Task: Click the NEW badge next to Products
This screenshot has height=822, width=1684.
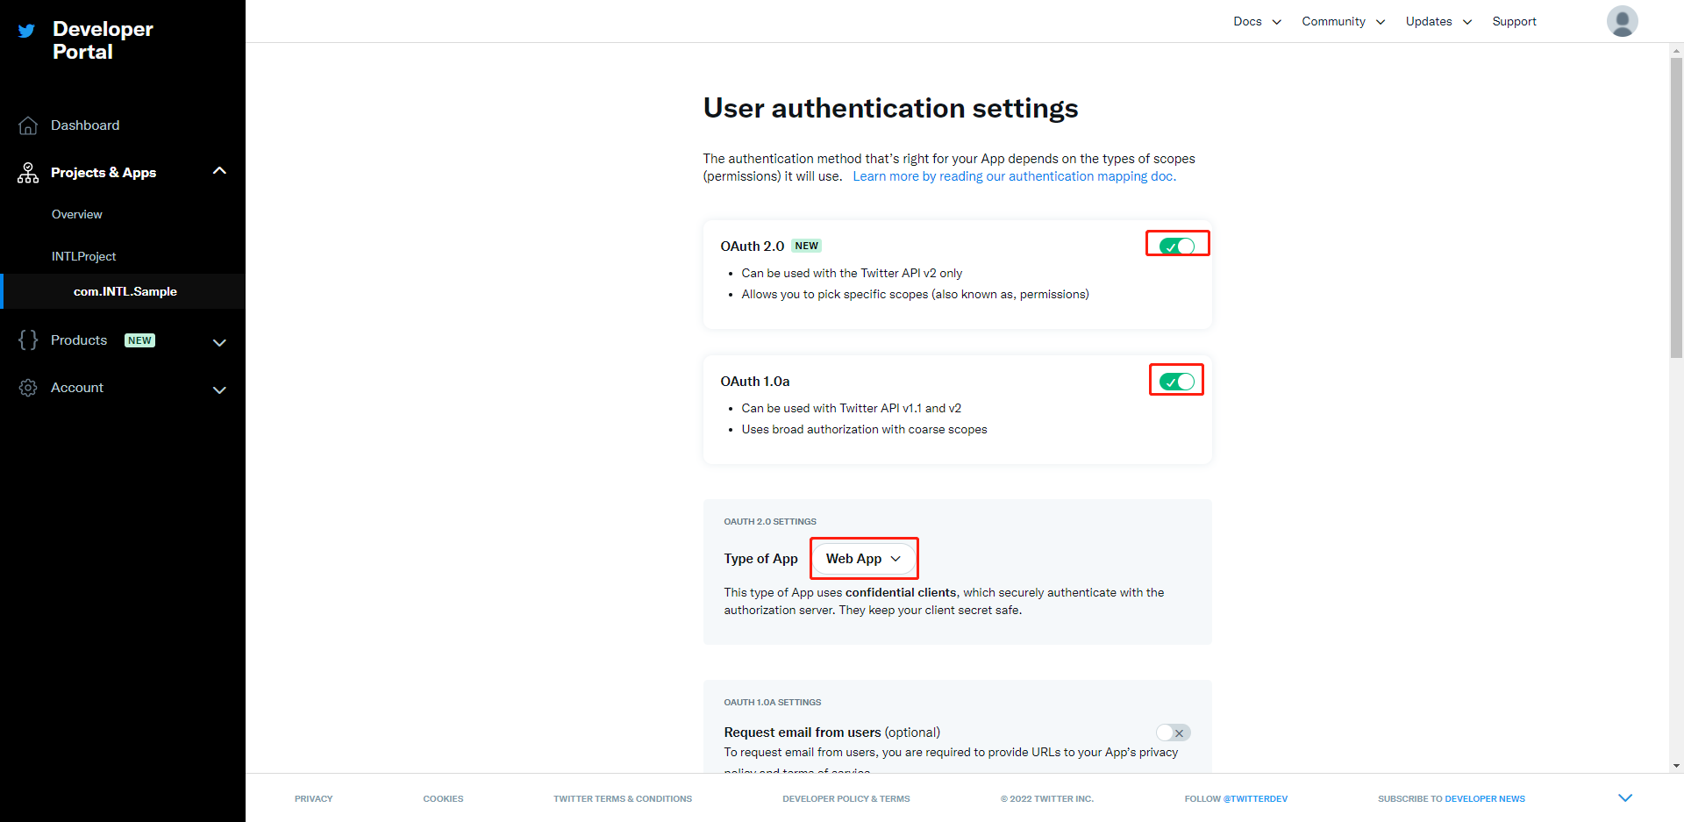Action: point(139,340)
